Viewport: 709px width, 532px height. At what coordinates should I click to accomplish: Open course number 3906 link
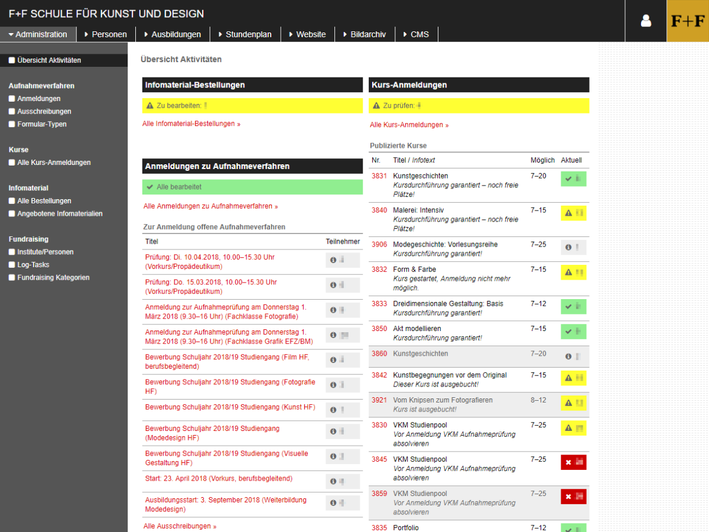pyautogui.click(x=379, y=245)
